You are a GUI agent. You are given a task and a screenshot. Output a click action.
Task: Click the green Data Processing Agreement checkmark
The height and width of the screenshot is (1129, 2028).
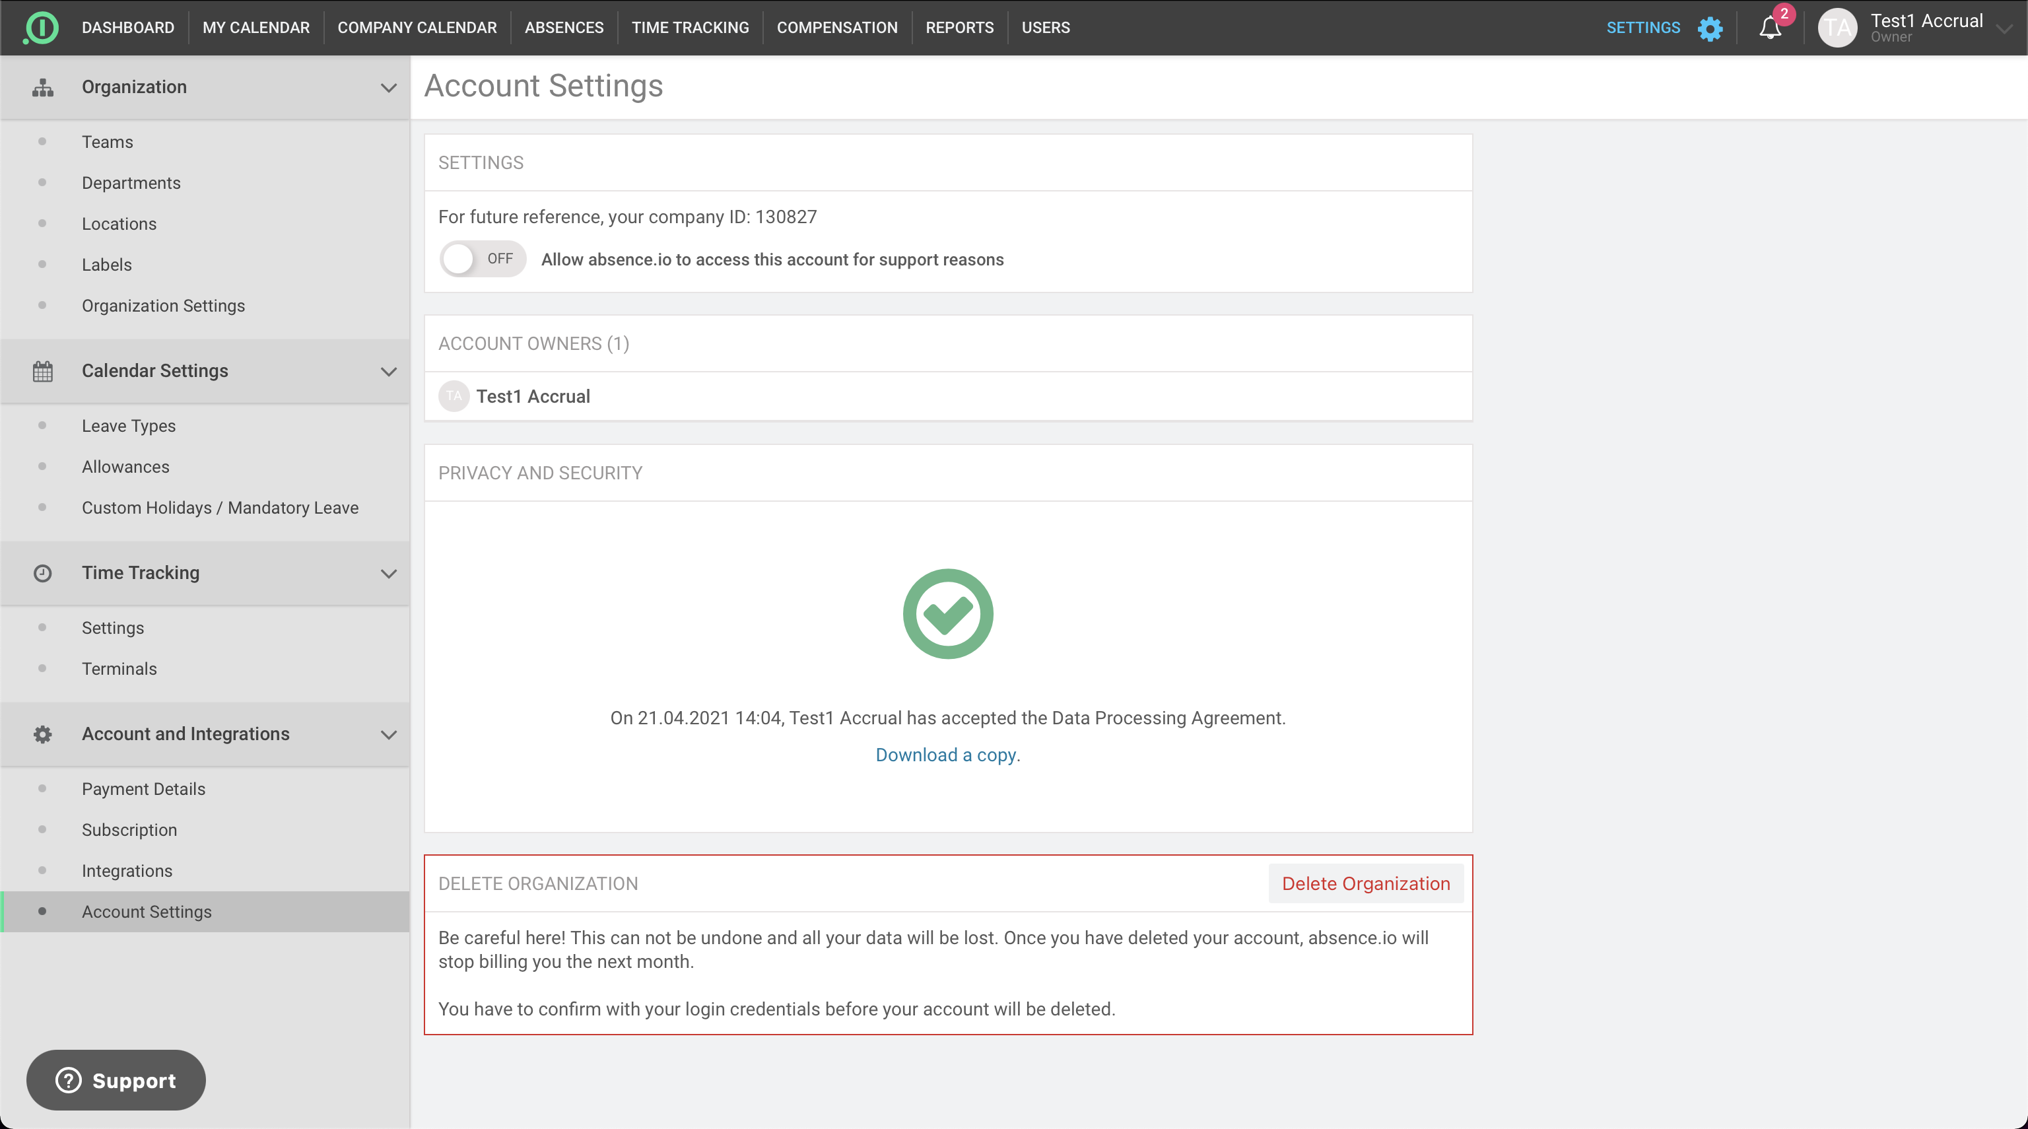(x=948, y=613)
